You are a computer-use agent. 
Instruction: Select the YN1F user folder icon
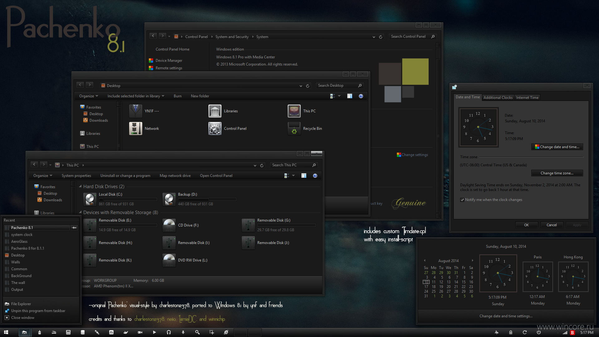(x=136, y=111)
